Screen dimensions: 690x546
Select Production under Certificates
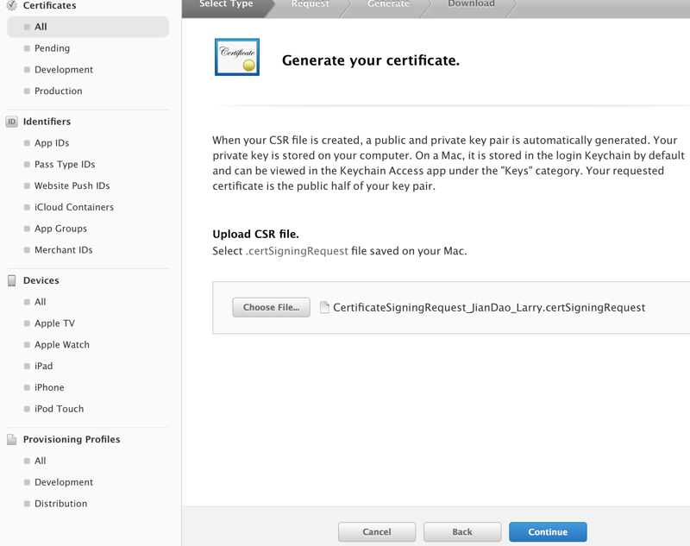point(59,91)
